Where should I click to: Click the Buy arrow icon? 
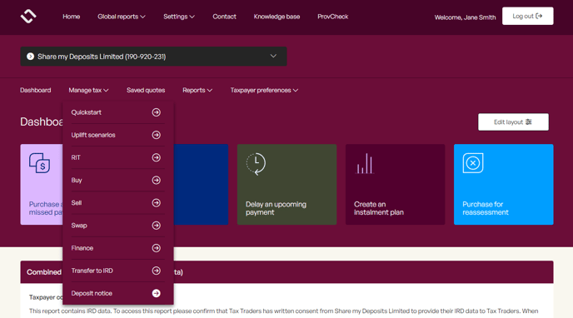point(156,181)
